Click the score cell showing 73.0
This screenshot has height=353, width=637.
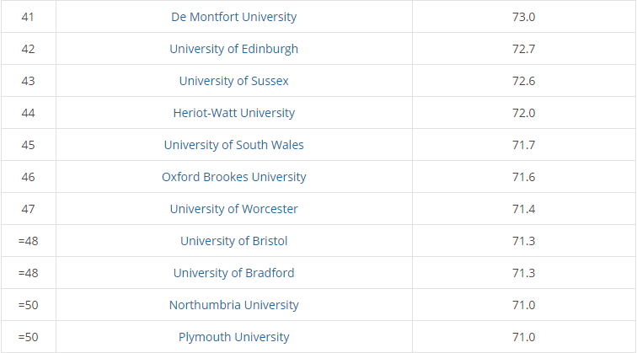coord(524,17)
